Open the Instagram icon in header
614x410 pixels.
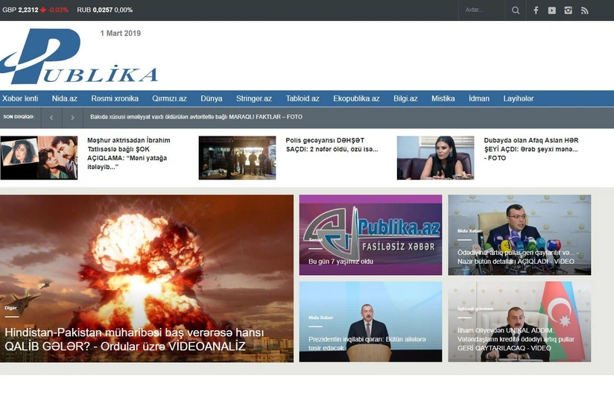[x=569, y=10]
